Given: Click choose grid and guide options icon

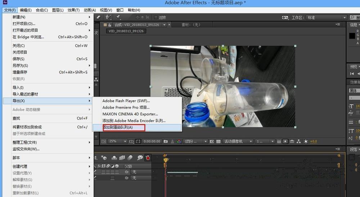Looking at the screenshot, I should coord(131,142).
